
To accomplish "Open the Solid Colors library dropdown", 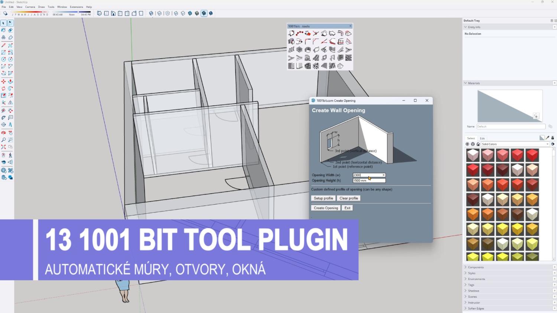I will [547, 144].
